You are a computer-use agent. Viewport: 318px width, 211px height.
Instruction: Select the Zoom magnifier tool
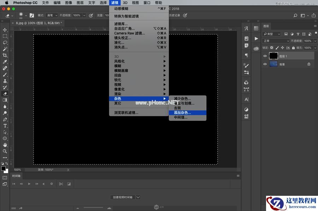[x=5, y=151]
